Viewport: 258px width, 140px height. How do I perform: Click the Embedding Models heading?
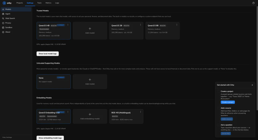[x=44, y=98]
